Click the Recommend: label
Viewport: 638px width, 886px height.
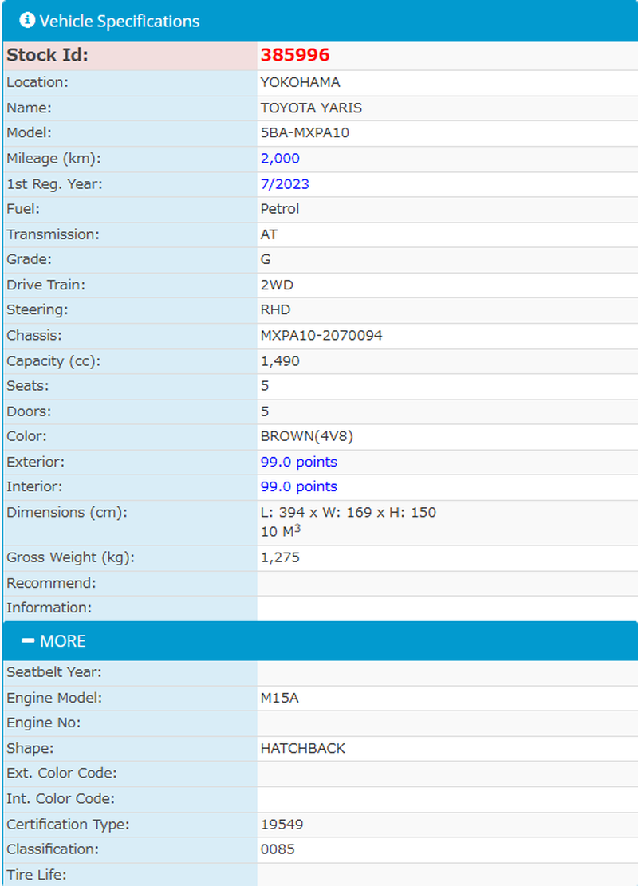point(51,583)
